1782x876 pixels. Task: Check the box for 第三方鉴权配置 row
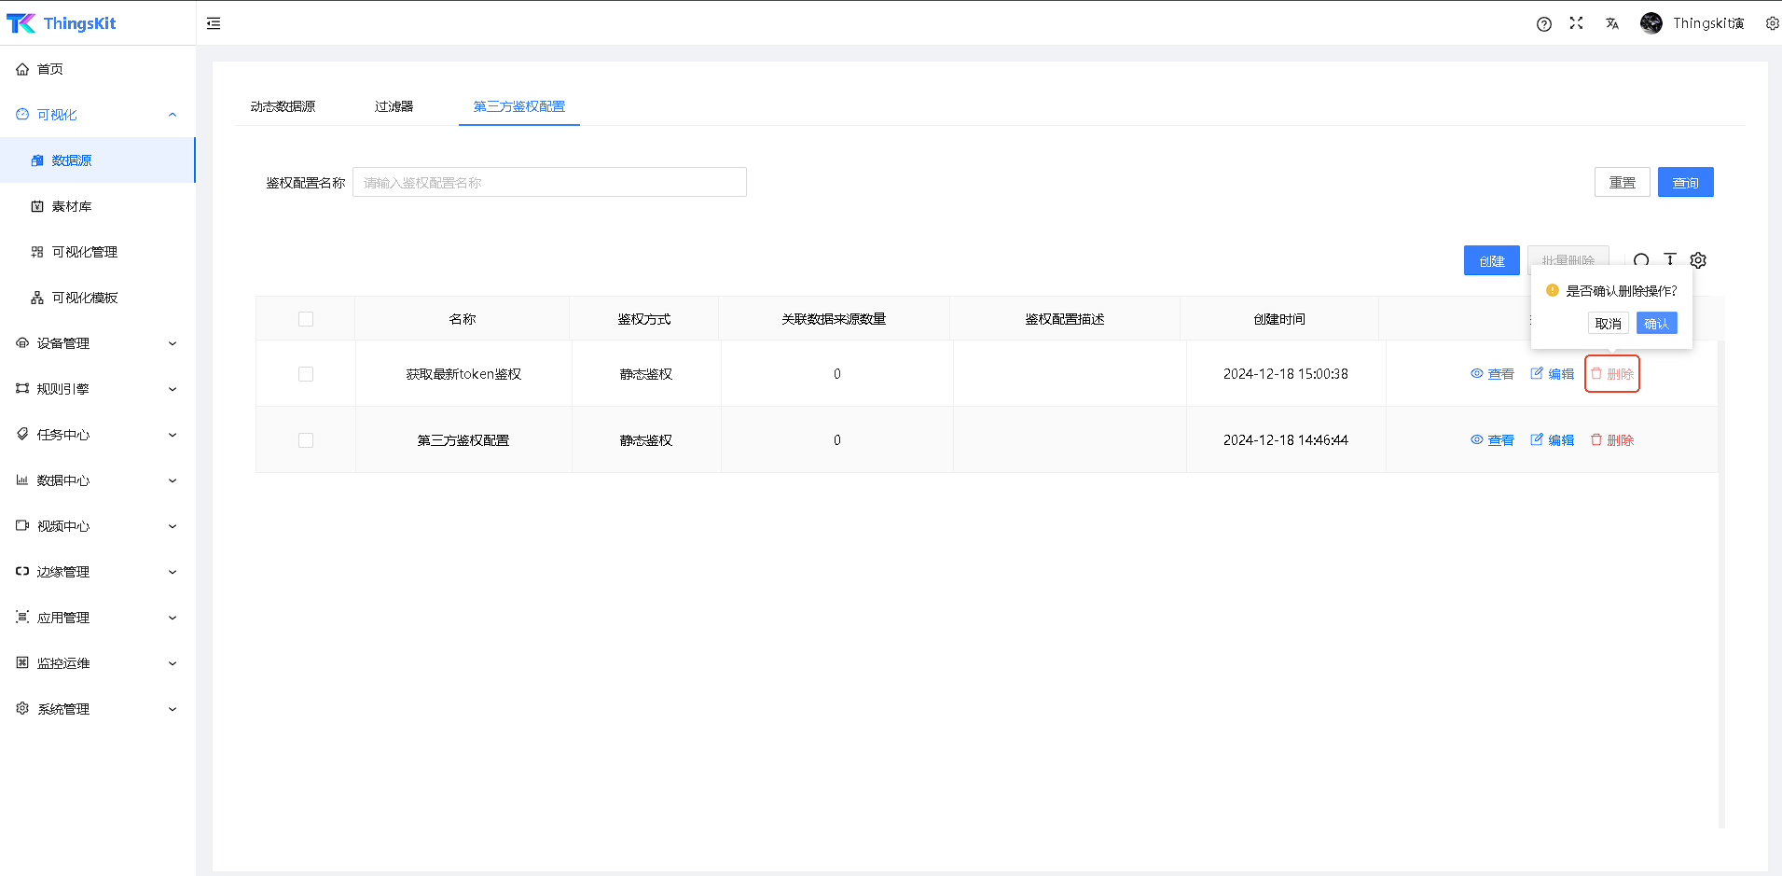tap(306, 440)
